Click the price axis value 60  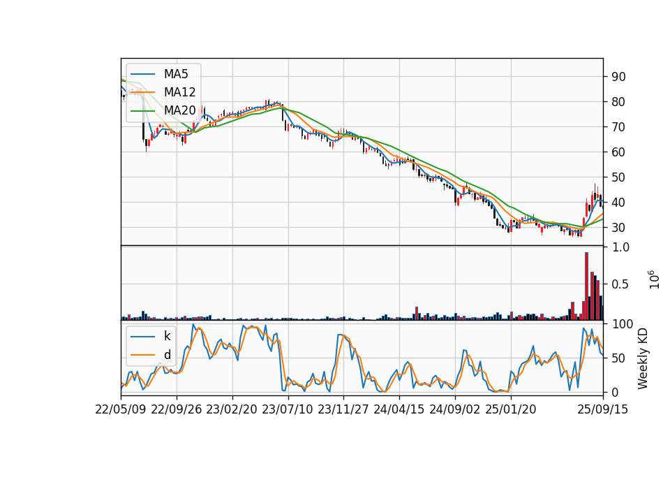(618, 152)
